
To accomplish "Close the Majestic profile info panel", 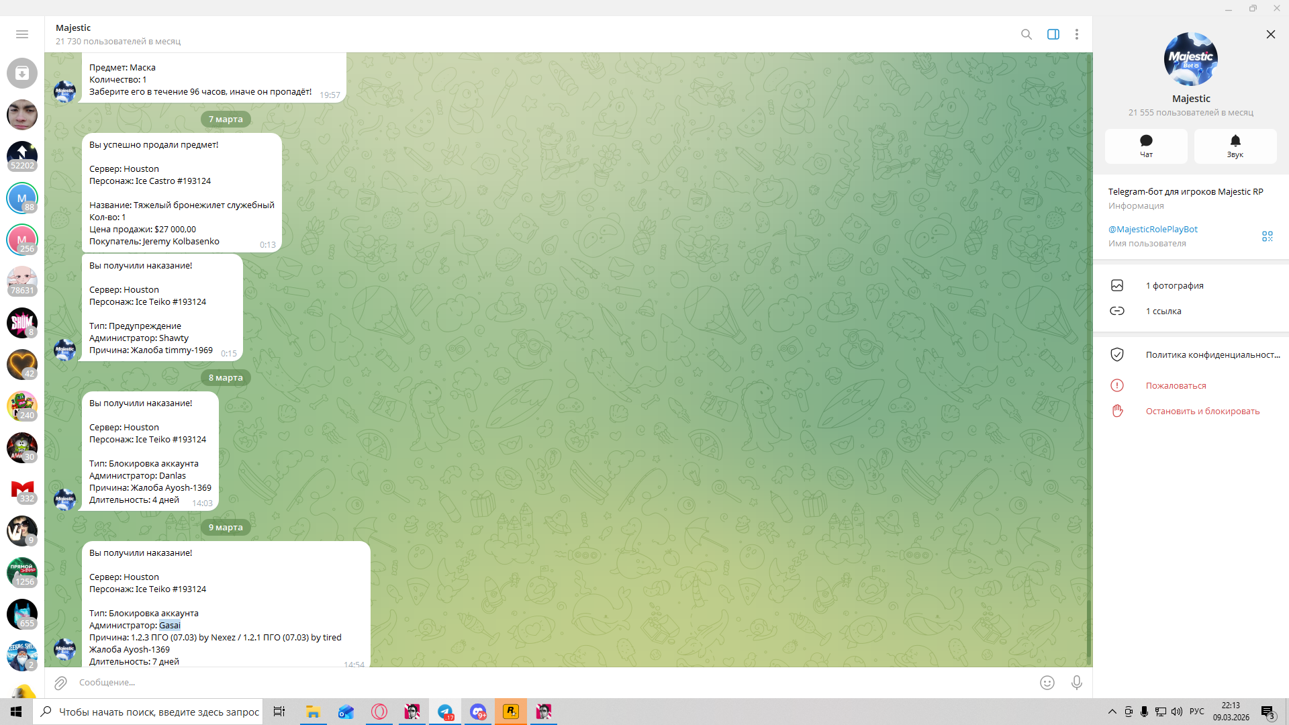I will point(1270,34).
